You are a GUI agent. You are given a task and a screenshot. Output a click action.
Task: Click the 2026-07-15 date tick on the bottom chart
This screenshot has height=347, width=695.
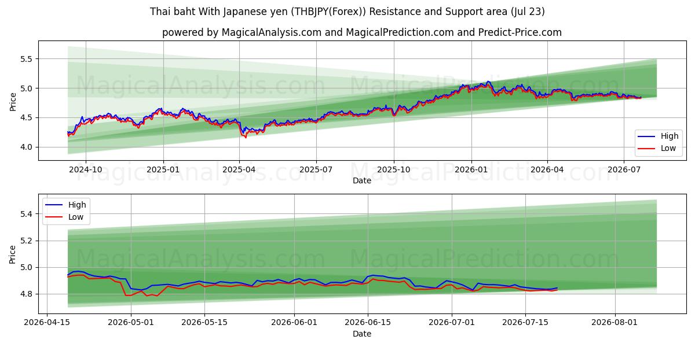pyautogui.click(x=525, y=323)
